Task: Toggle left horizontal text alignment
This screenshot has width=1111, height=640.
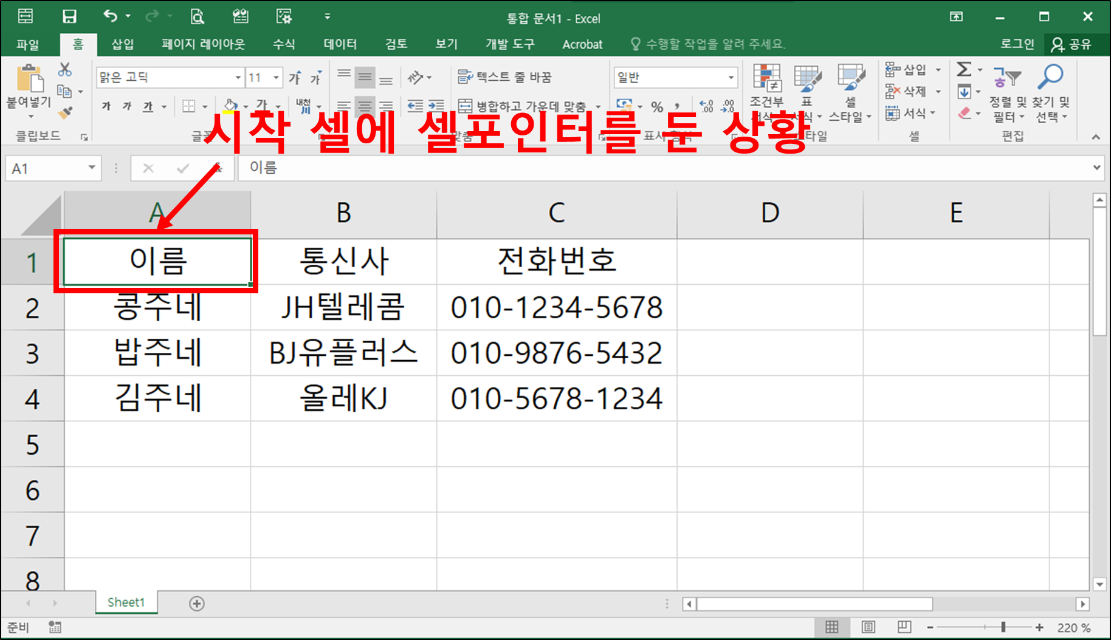Action: [x=344, y=106]
